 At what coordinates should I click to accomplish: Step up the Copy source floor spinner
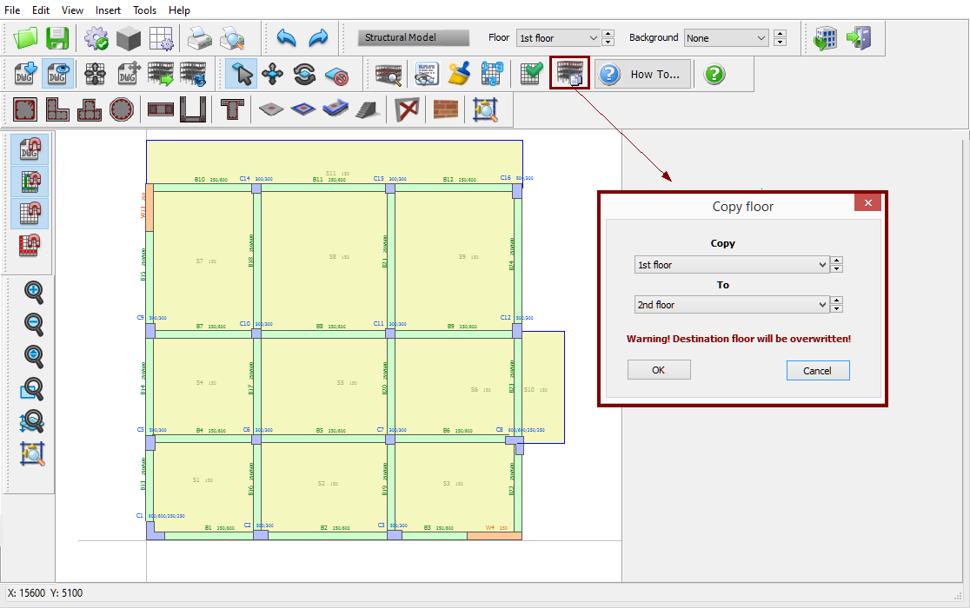coord(836,260)
